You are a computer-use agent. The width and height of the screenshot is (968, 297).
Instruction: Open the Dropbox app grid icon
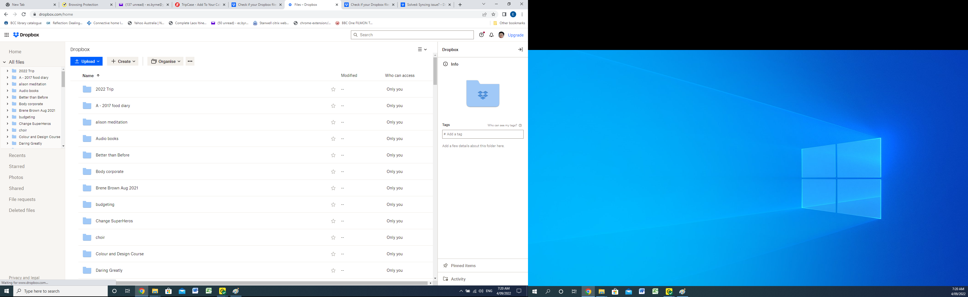[x=6, y=35]
